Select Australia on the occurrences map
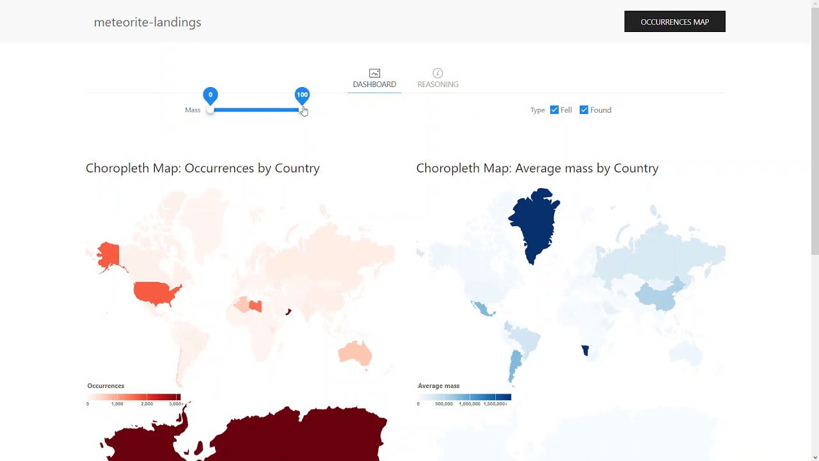This screenshot has height=461, width=819. pyautogui.click(x=355, y=353)
